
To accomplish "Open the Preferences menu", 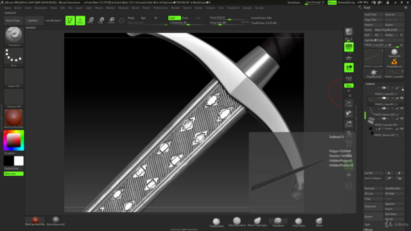I will [x=161, y=8].
